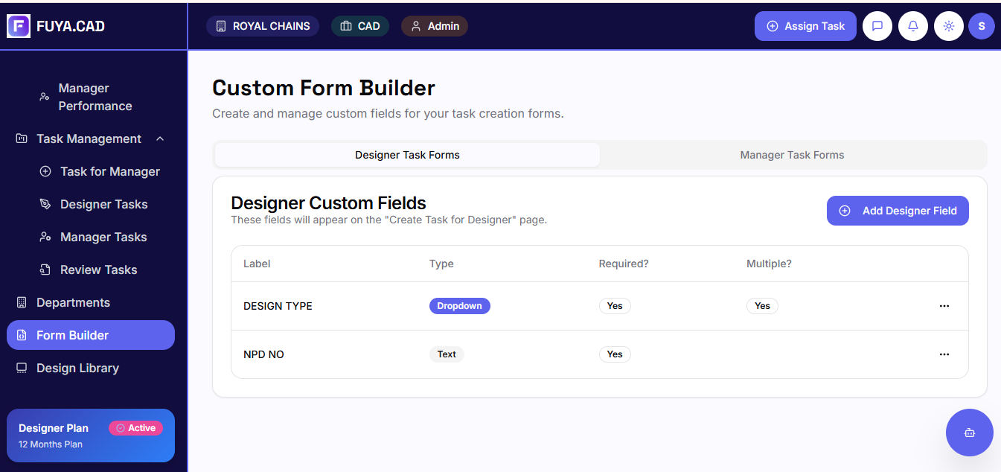Screen dimensions: 1001x472
Task: Collapse the Task Management section
Action: coord(159,138)
